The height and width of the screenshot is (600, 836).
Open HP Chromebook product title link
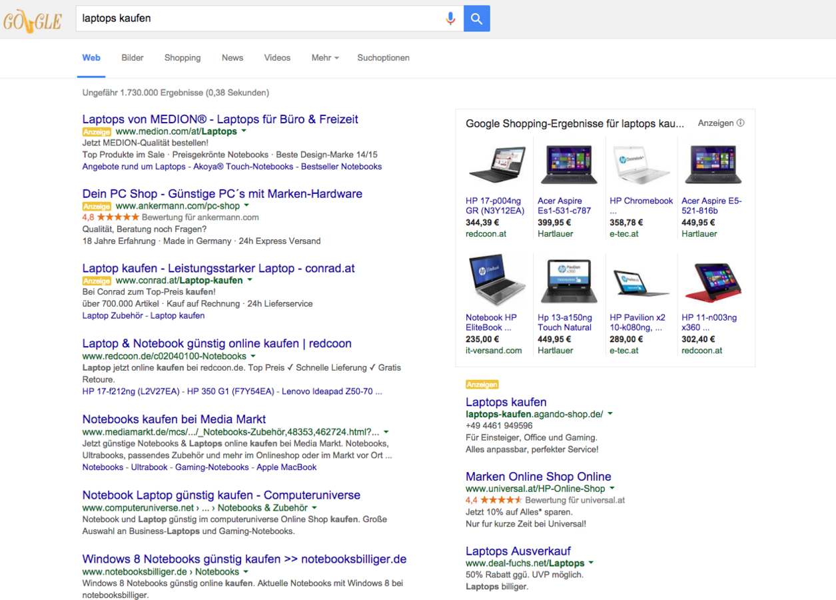coord(641,201)
